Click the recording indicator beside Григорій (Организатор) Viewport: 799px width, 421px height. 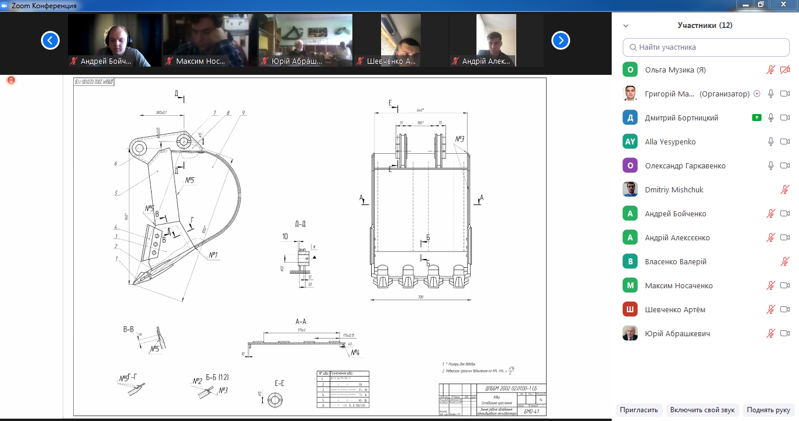757,94
